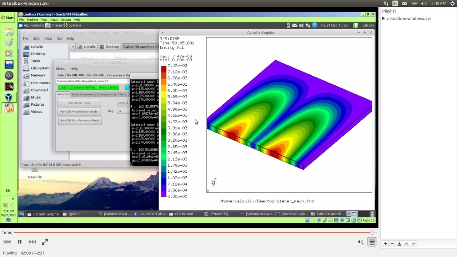The width and height of the screenshot is (457, 257).
Task: Pause the video playback
Action: (20, 242)
